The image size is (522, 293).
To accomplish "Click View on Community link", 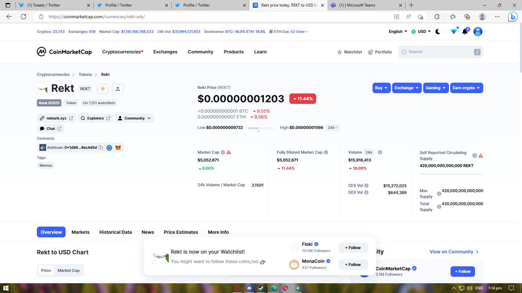I will (454, 252).
